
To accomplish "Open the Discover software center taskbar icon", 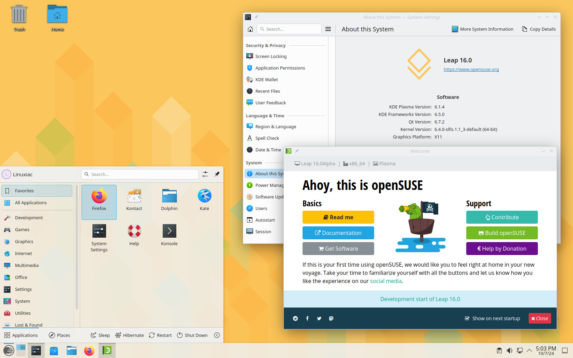I will [54, 350].
